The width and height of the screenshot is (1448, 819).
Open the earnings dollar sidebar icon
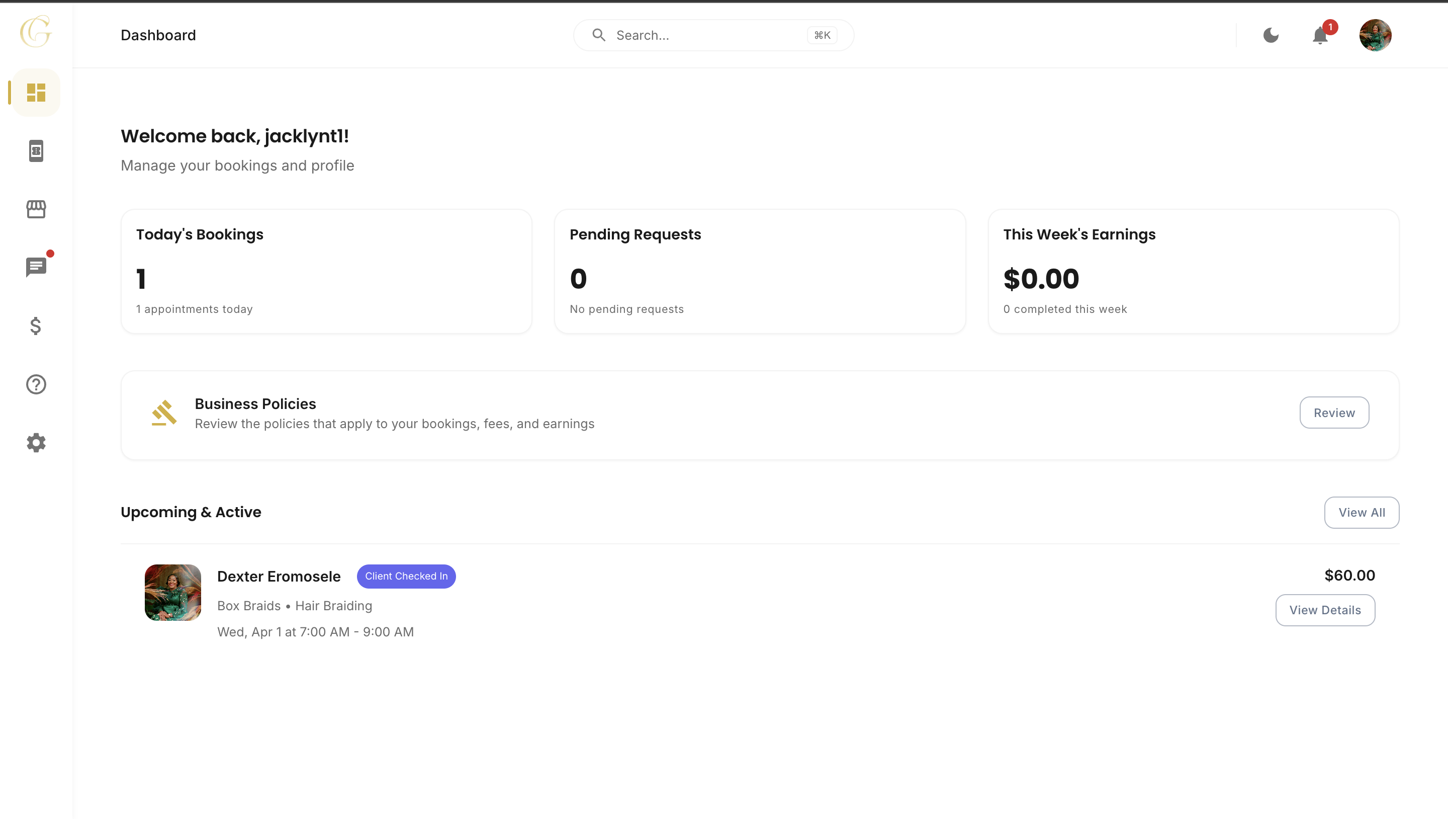(x=36, y=325)
